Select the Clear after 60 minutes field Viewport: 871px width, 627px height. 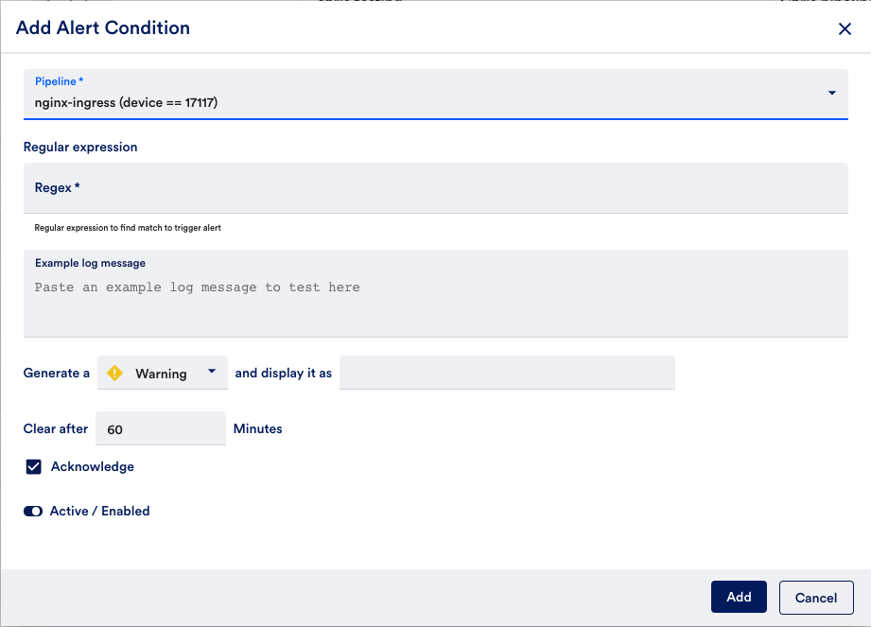click(161, 429)
